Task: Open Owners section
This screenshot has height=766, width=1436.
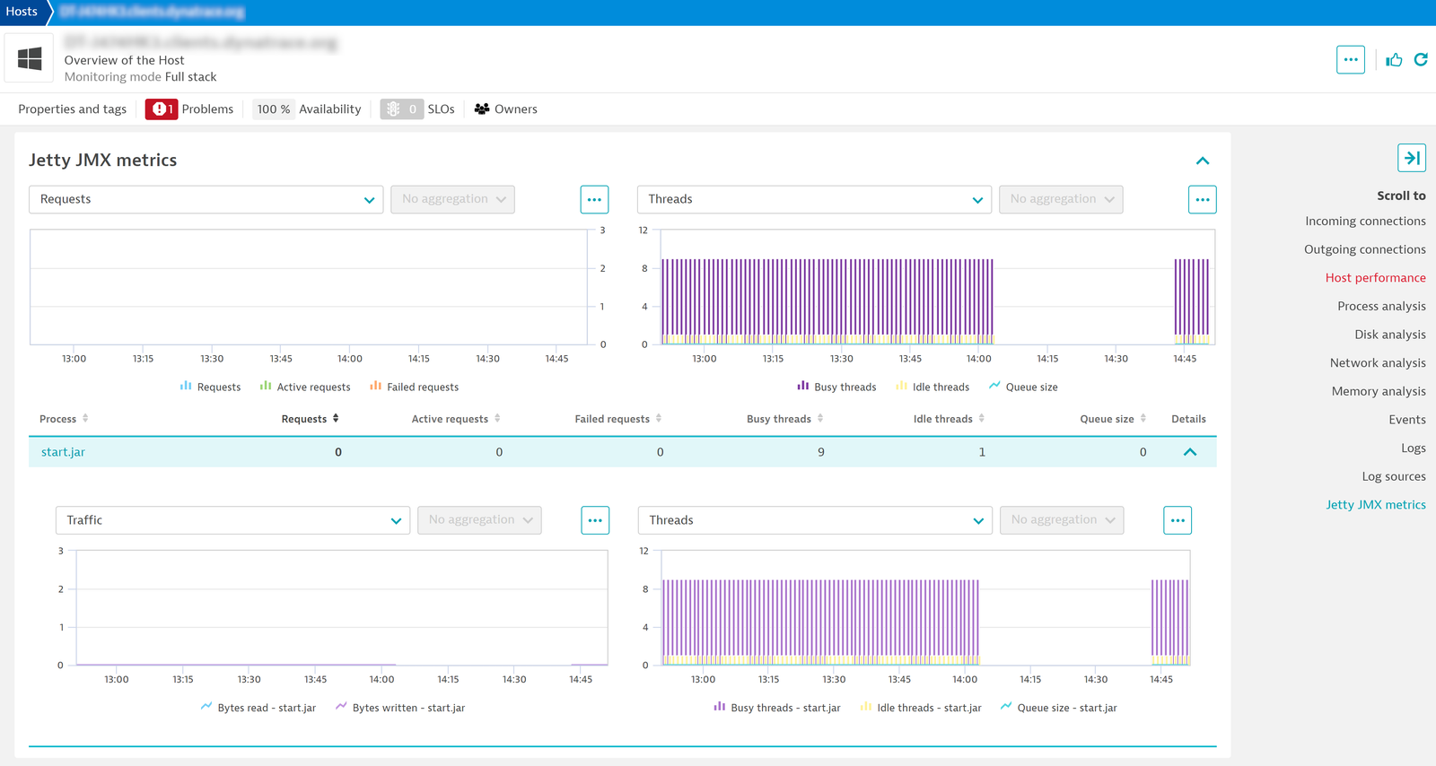Action: tap(505, 109)
